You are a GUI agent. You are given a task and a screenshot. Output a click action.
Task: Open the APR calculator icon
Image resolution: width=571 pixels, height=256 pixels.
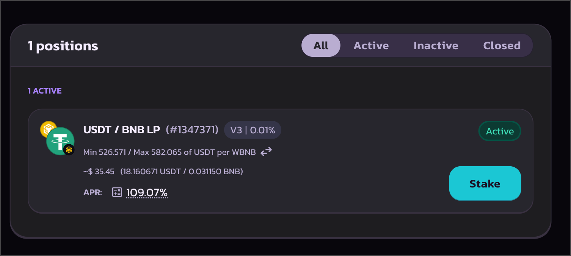117,192
